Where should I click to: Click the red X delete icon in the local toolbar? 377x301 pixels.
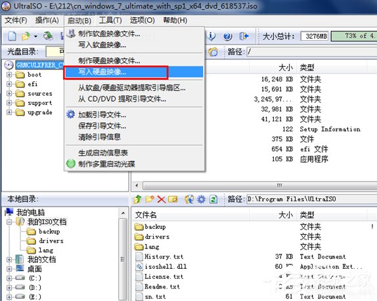(x=162, y=199)
